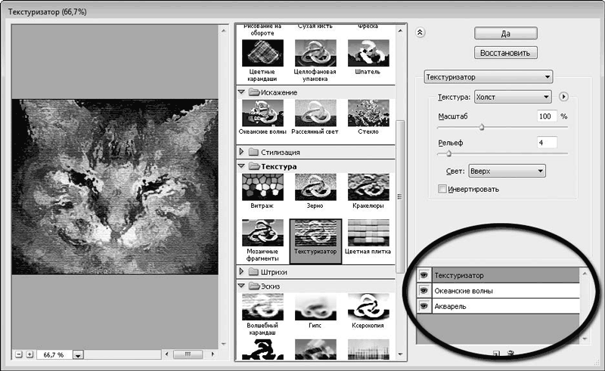605x371 pixels.
Task: Click the double-chevron collapse icon beside Да
Action: 420,32
